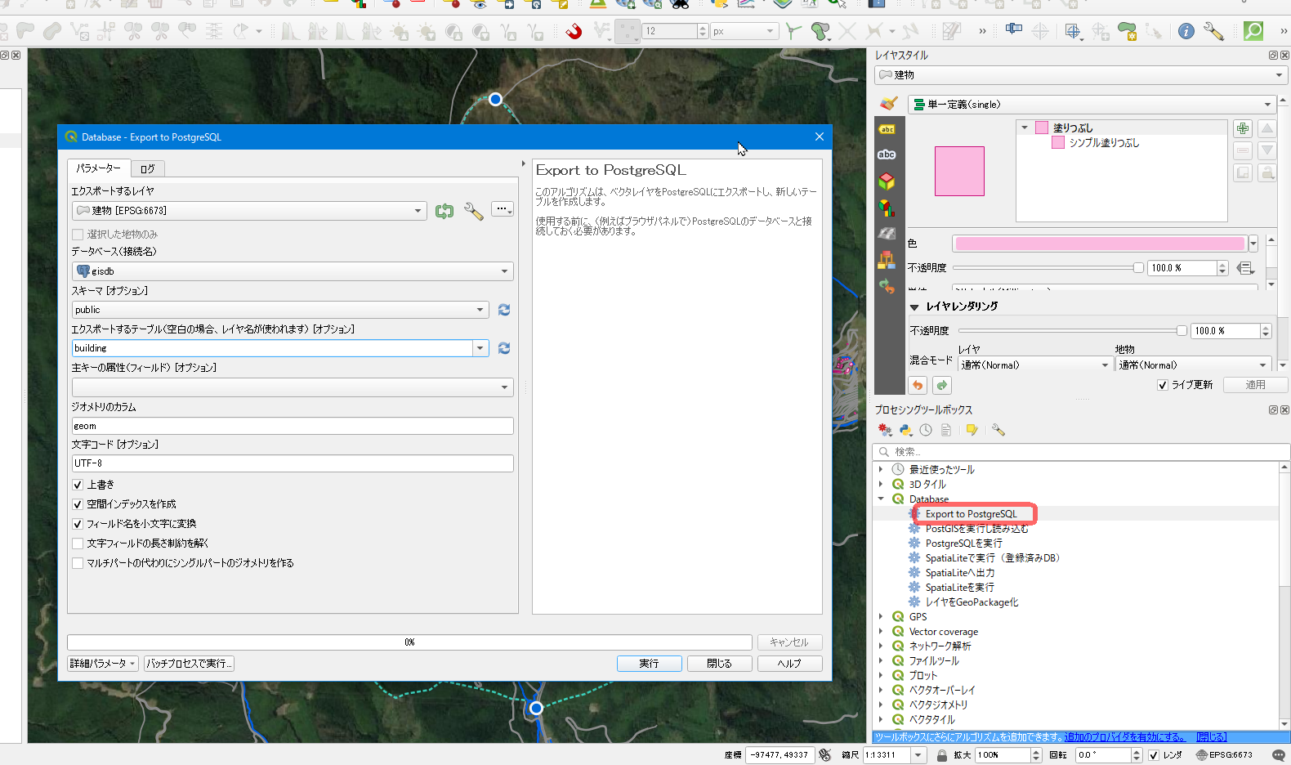Enable drop length constraints on character fields

pos(78,544)
